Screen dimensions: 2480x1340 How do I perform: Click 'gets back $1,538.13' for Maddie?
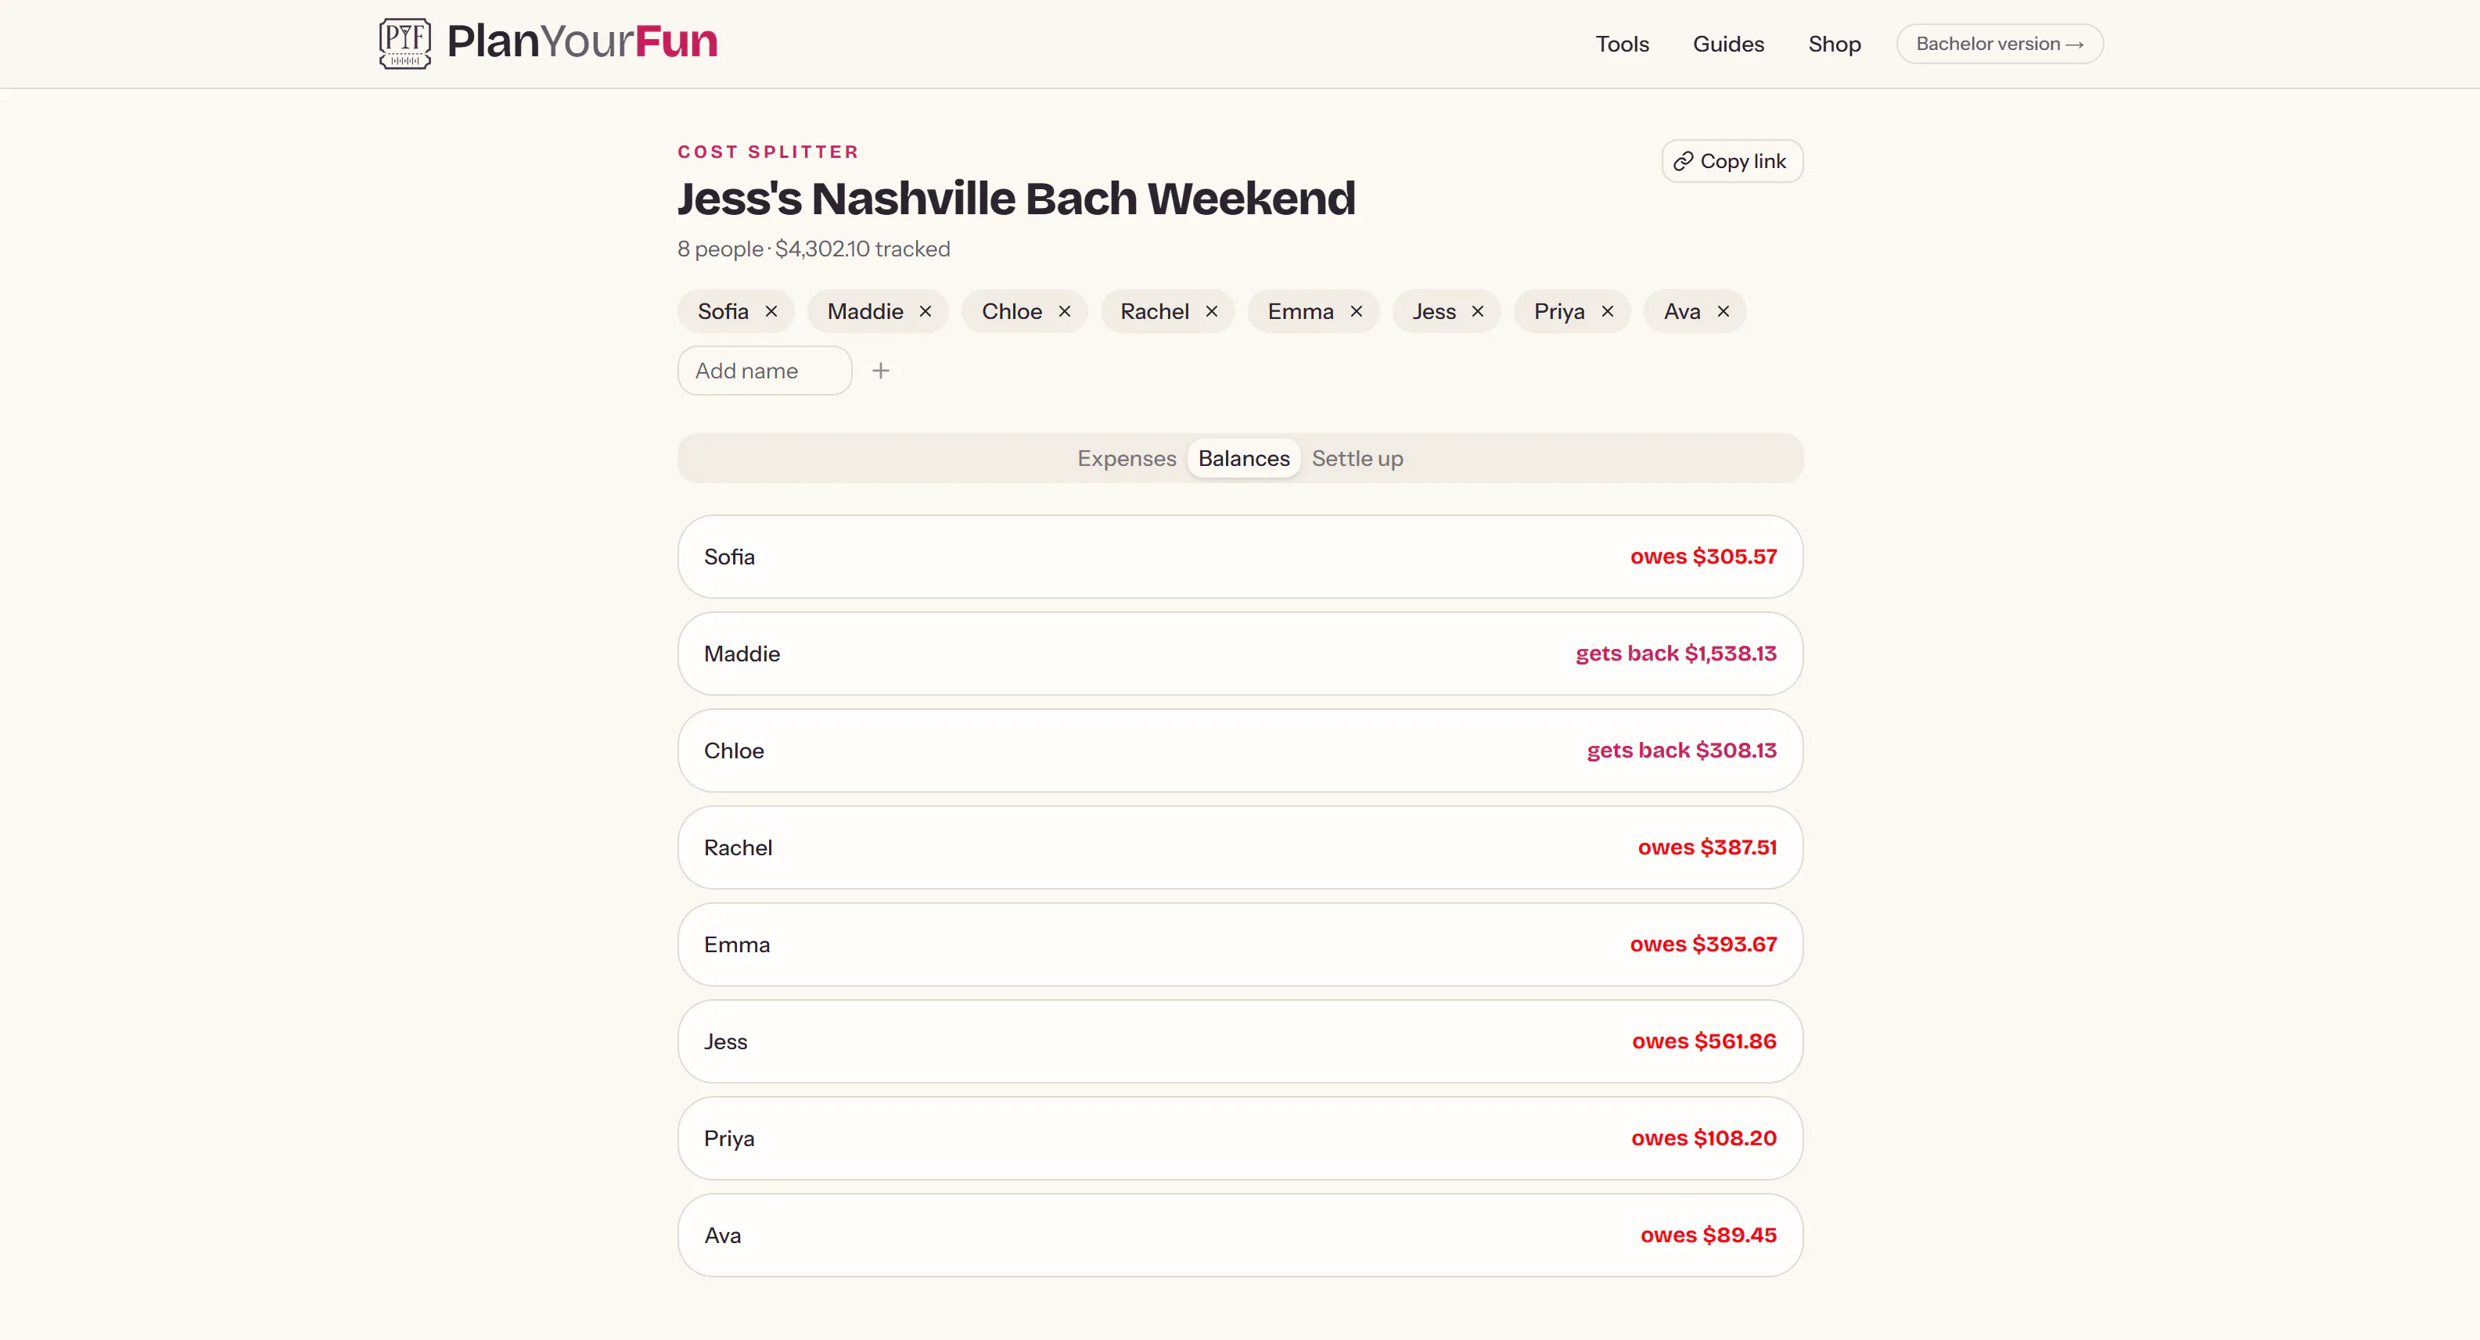(1676, 654)
